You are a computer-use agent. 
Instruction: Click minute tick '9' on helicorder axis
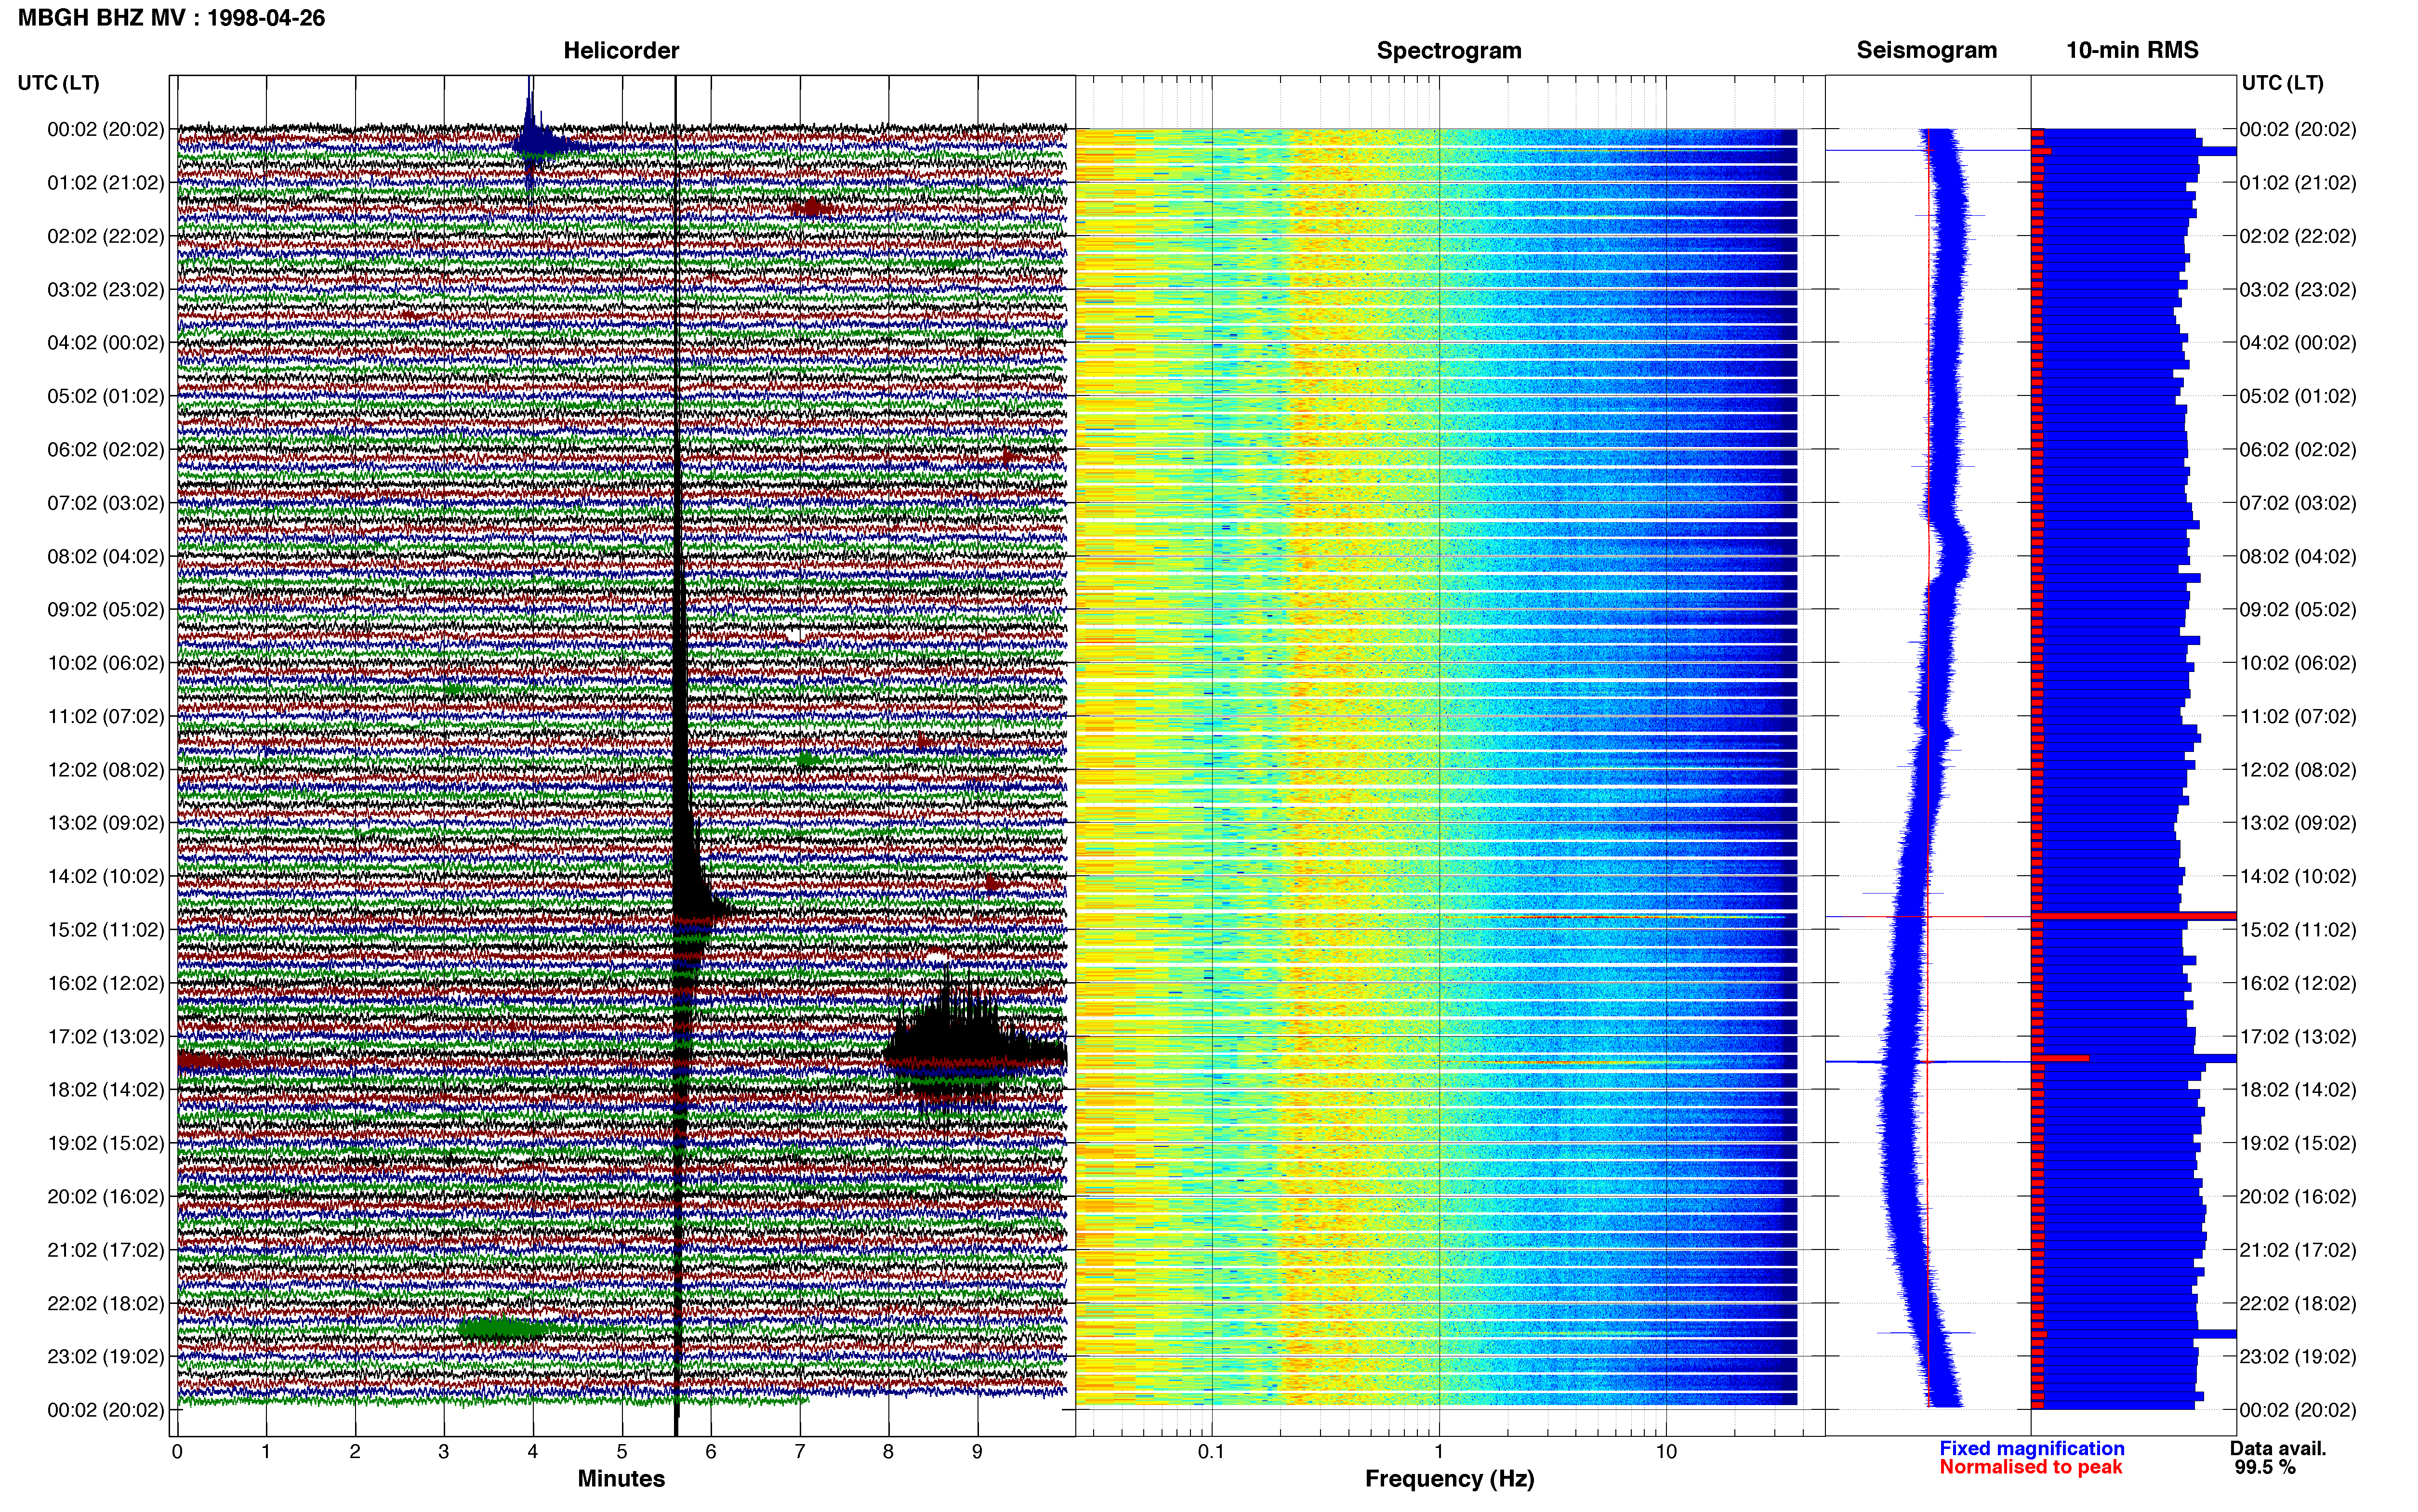977,1451
